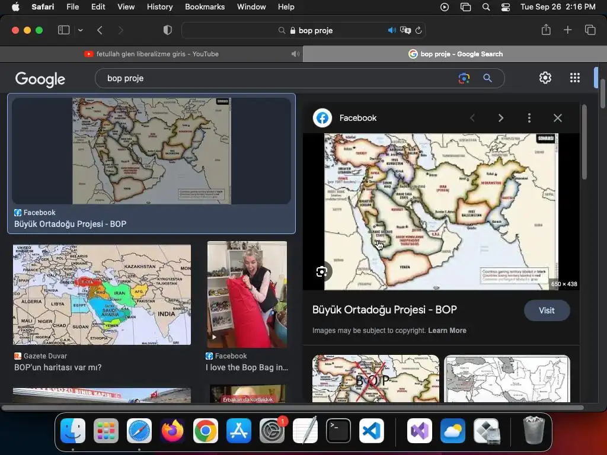
Task: Switch to the YouTube fetullah tab
Action: (x=151, y=54)
